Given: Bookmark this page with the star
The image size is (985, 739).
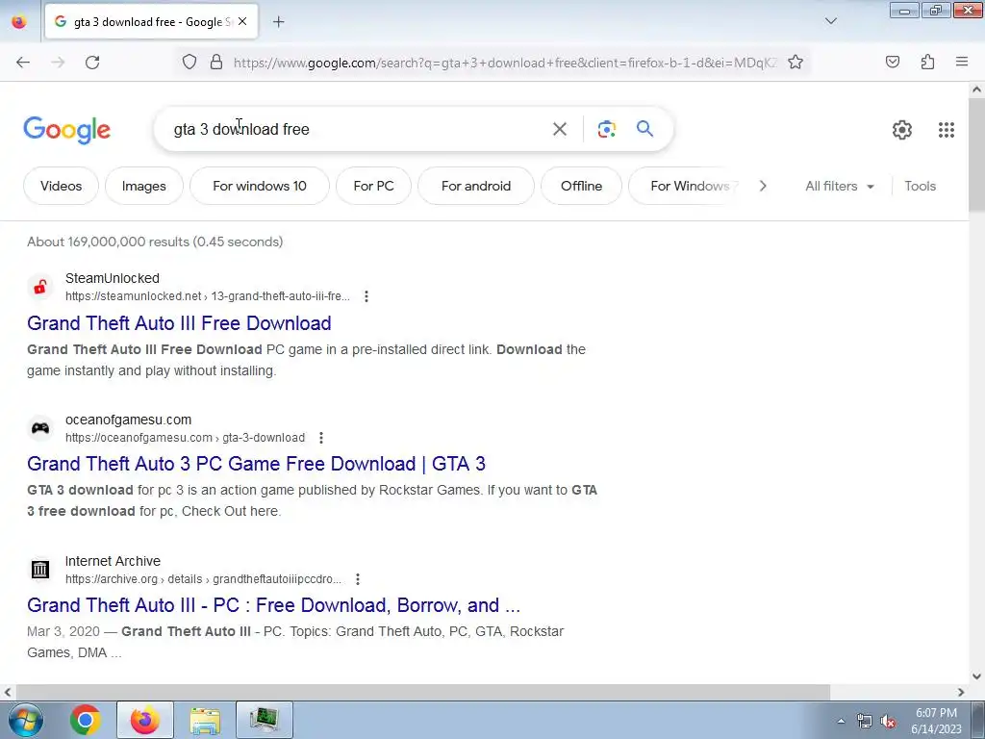Looking at the screenshot, I should [x=796, y=63].
